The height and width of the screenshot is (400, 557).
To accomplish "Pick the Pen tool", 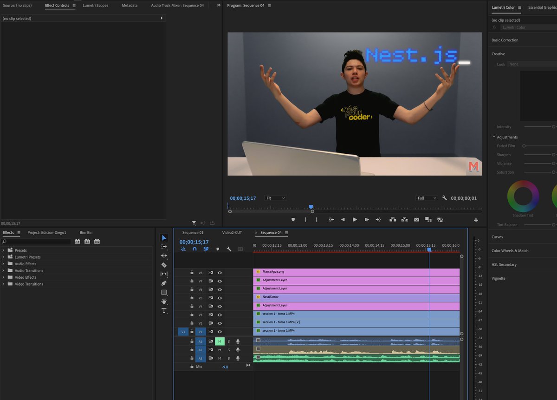I will (x=164, y=283).
